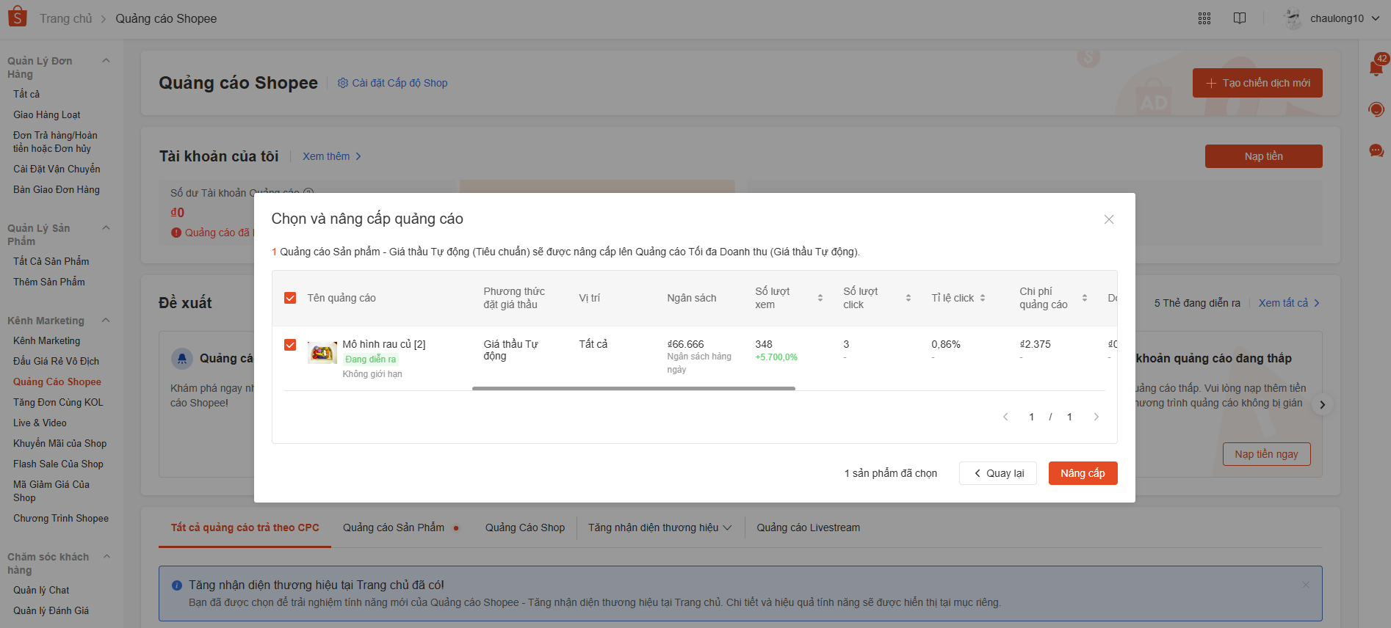Viewport: 1391px width, 628px height.
Task: Collapse Chăm sóc khách hàng sidebar section
Action: point(106,557)
